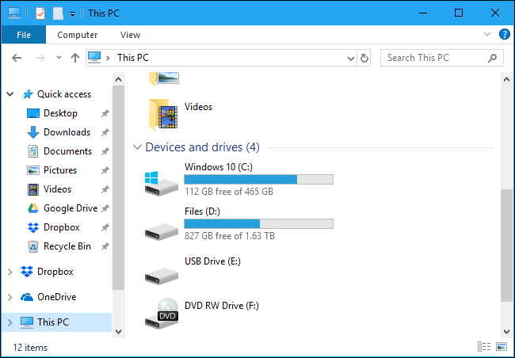This screenshot has width=515, height=358.
Task: Expand the OneDrive tree node
Action: [x=10, y=297]
